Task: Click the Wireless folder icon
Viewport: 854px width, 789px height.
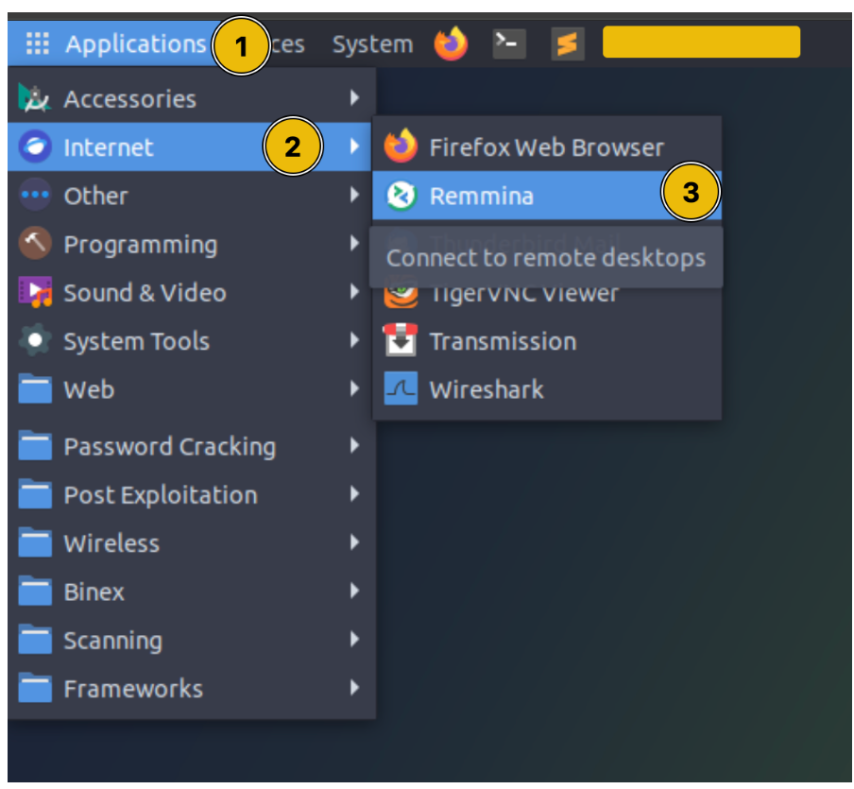Action: tap(35, 542)
